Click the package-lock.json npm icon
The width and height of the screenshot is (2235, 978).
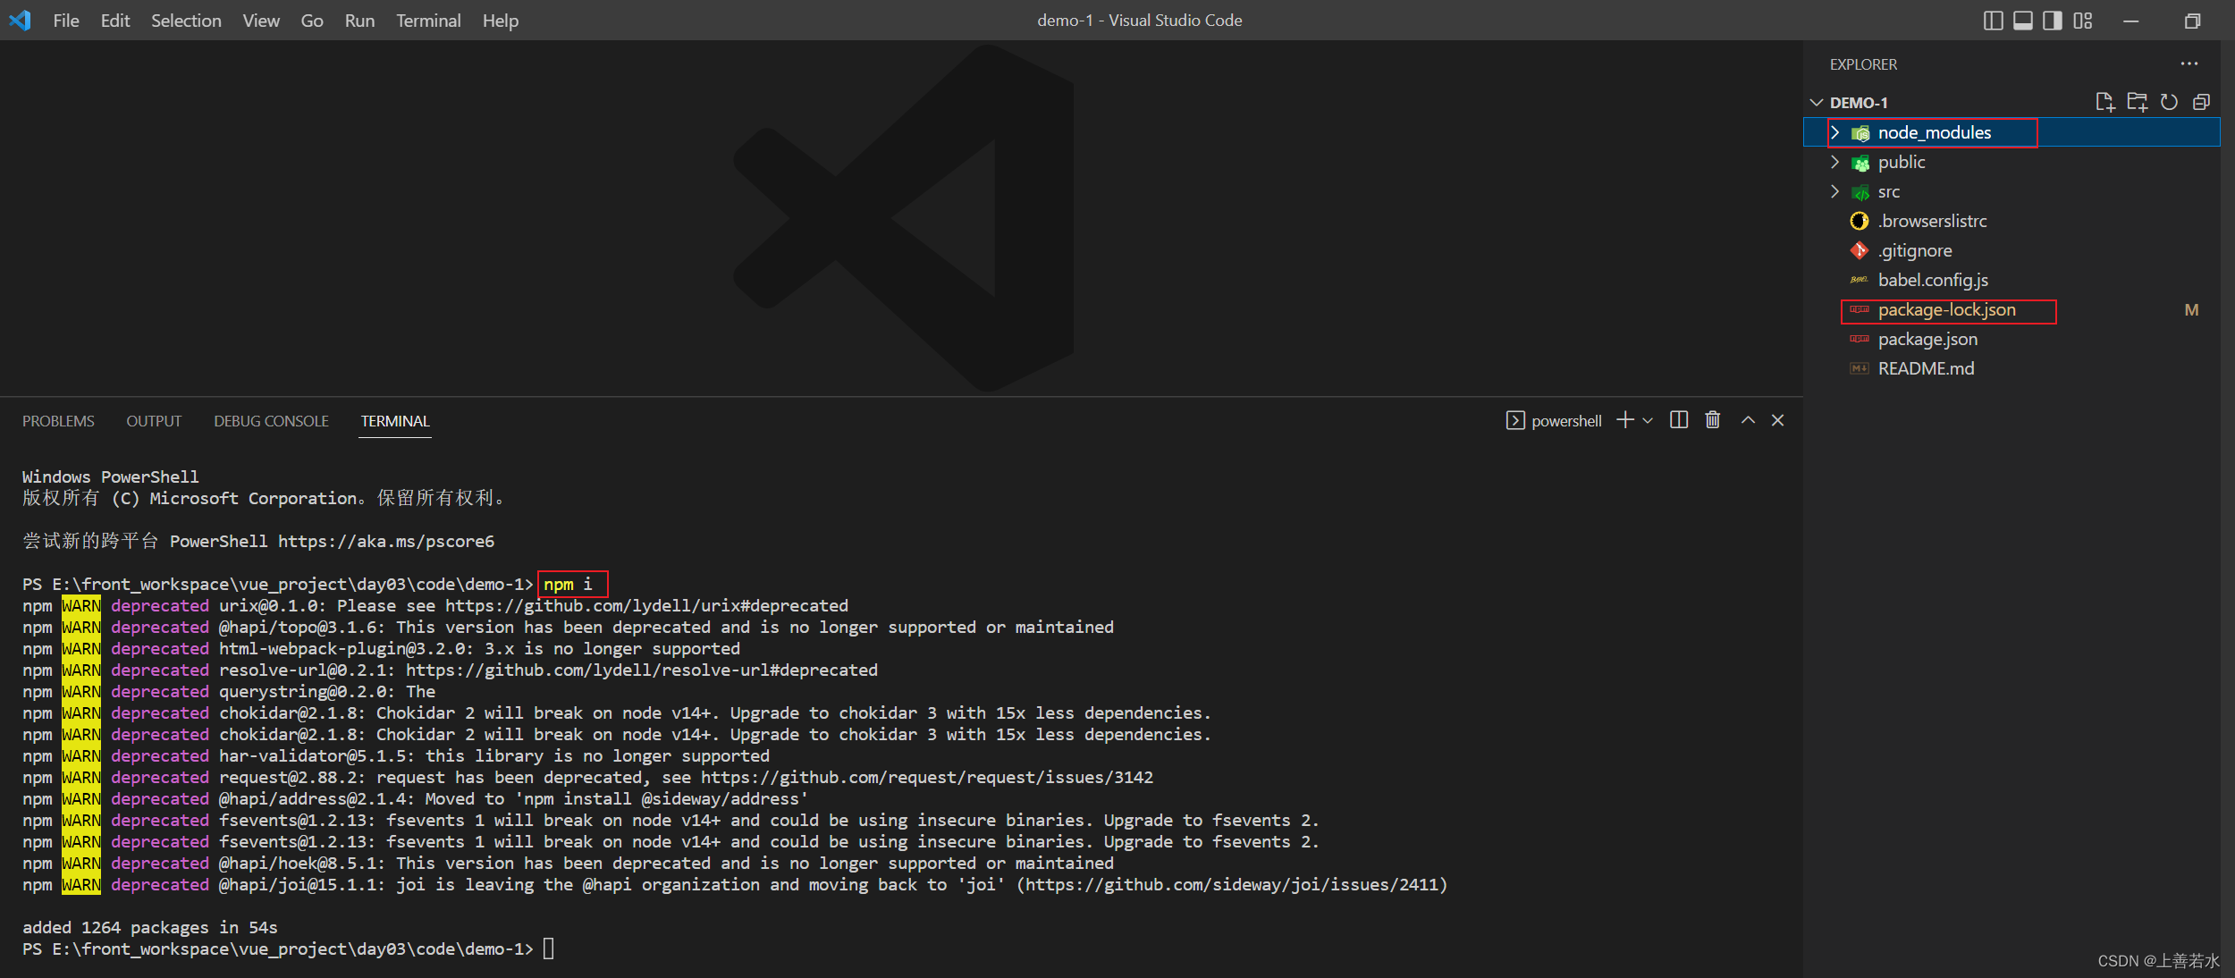1860,309
